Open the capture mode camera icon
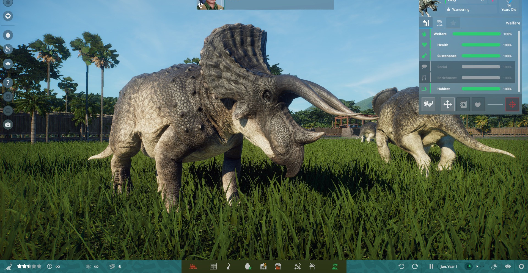The image size is (528, 273). pos(8,125)
